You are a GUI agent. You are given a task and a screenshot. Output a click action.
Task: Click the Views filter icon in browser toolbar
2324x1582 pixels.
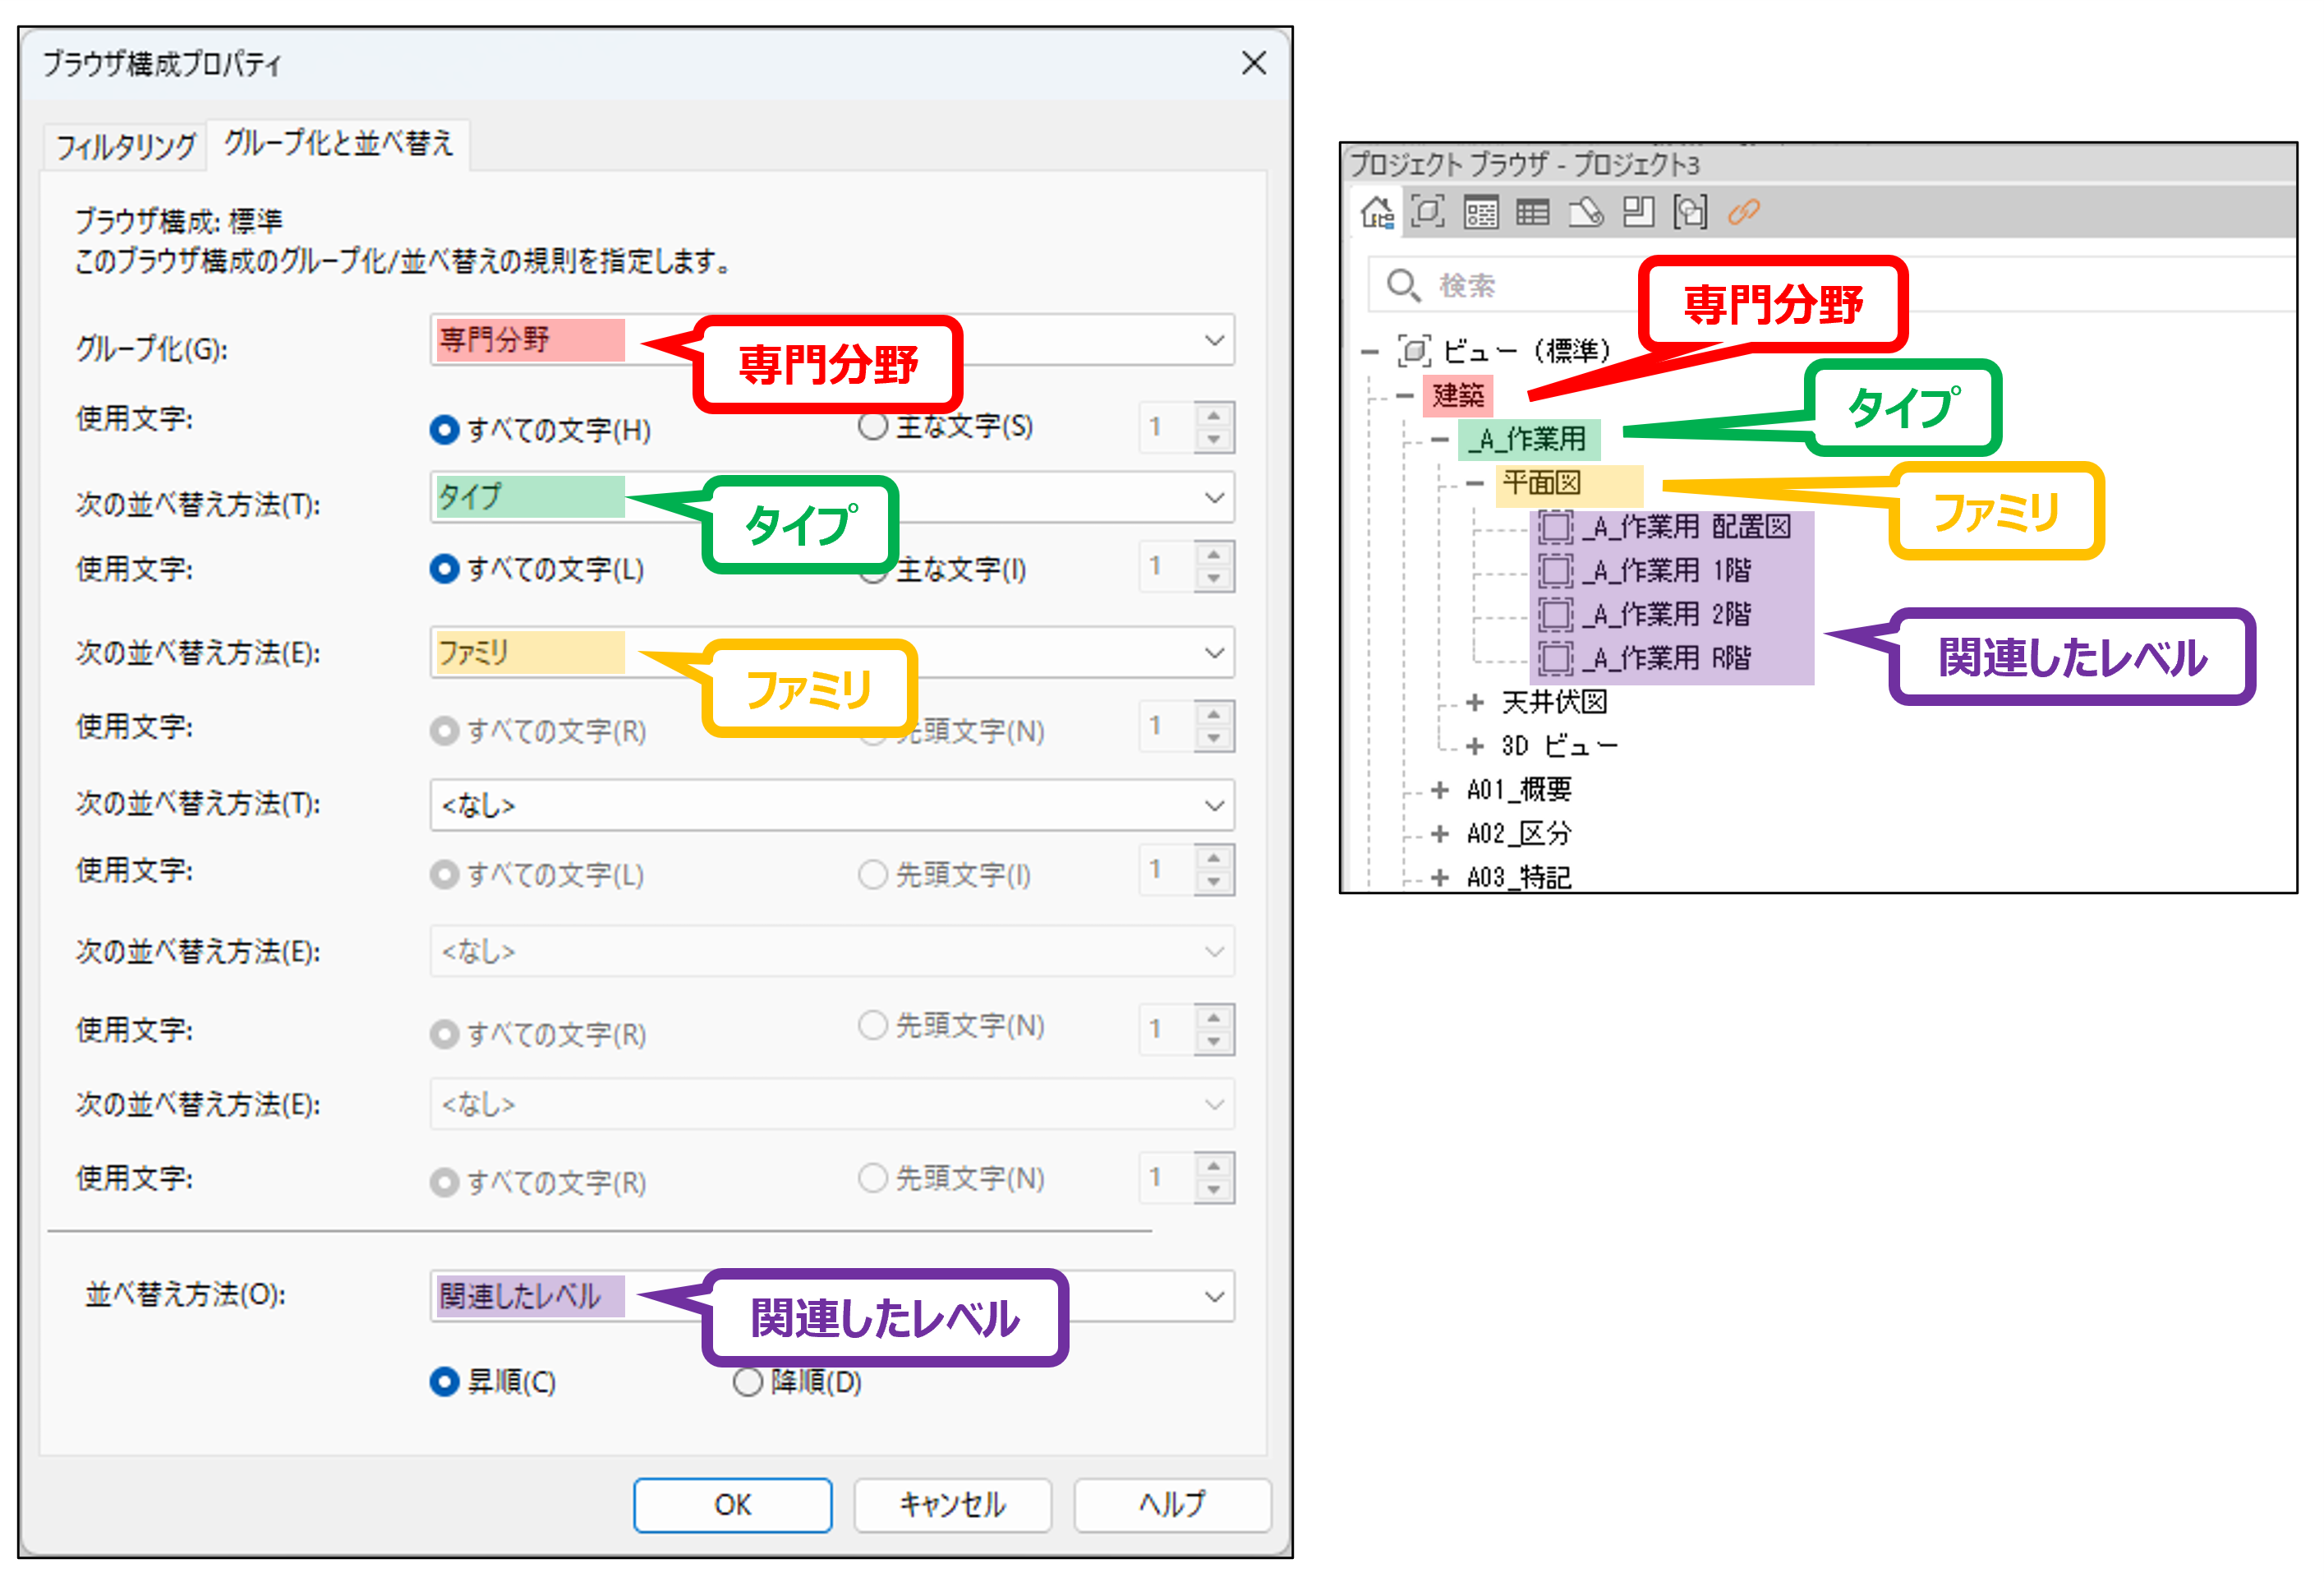point(1428,212)
